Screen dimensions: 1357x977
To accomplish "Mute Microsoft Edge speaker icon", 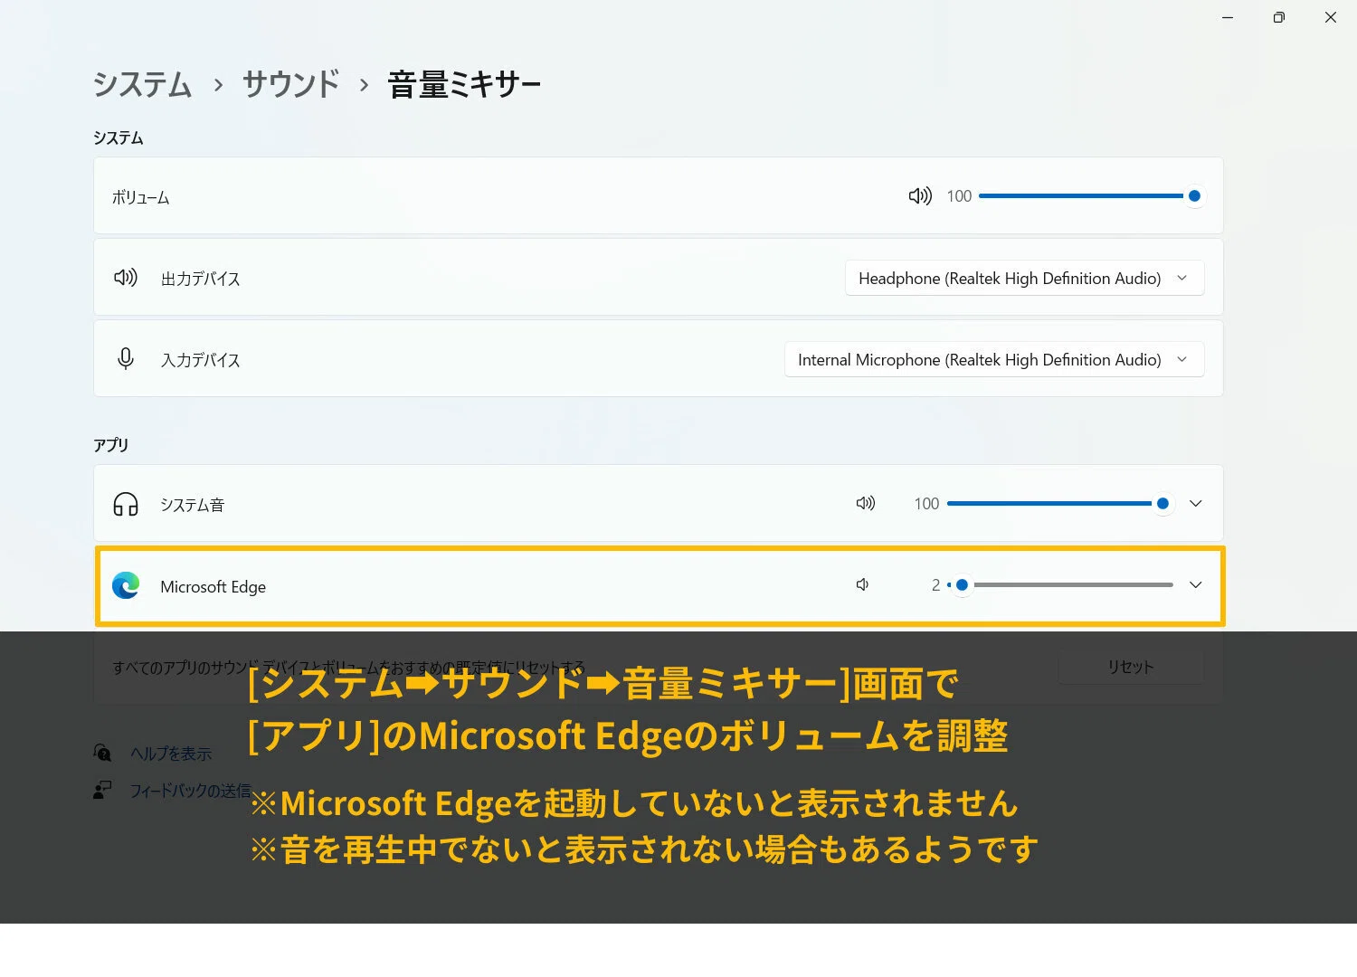I will click(x=862, y=584).
